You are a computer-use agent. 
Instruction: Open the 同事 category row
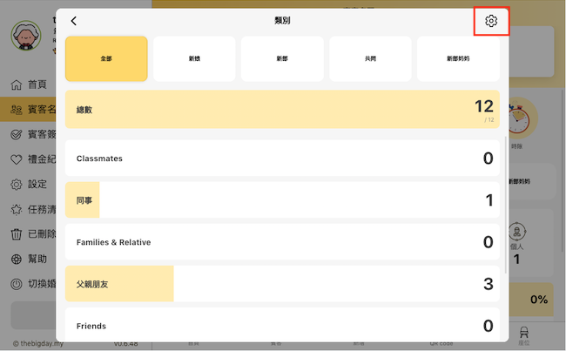(282, 200)
